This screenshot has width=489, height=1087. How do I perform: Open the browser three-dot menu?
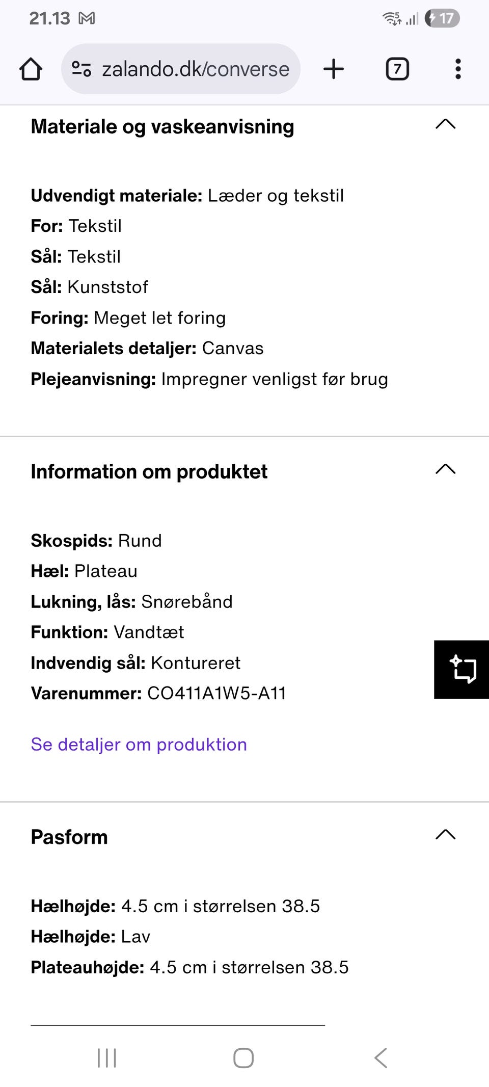point(458,69)
